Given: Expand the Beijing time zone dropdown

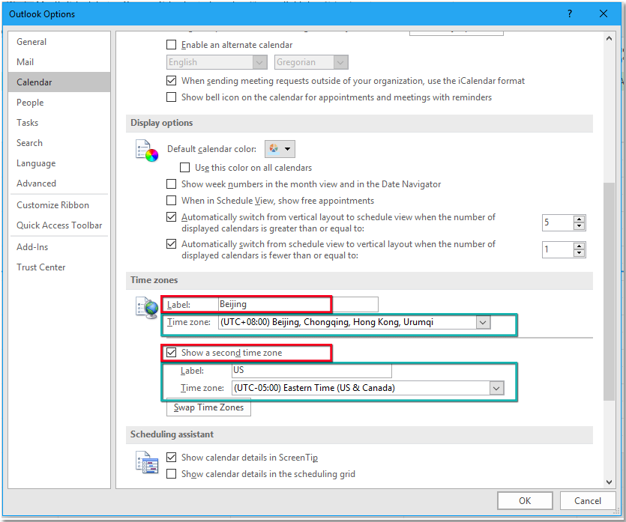Looking at the screenshot, I should coord(483,323).
